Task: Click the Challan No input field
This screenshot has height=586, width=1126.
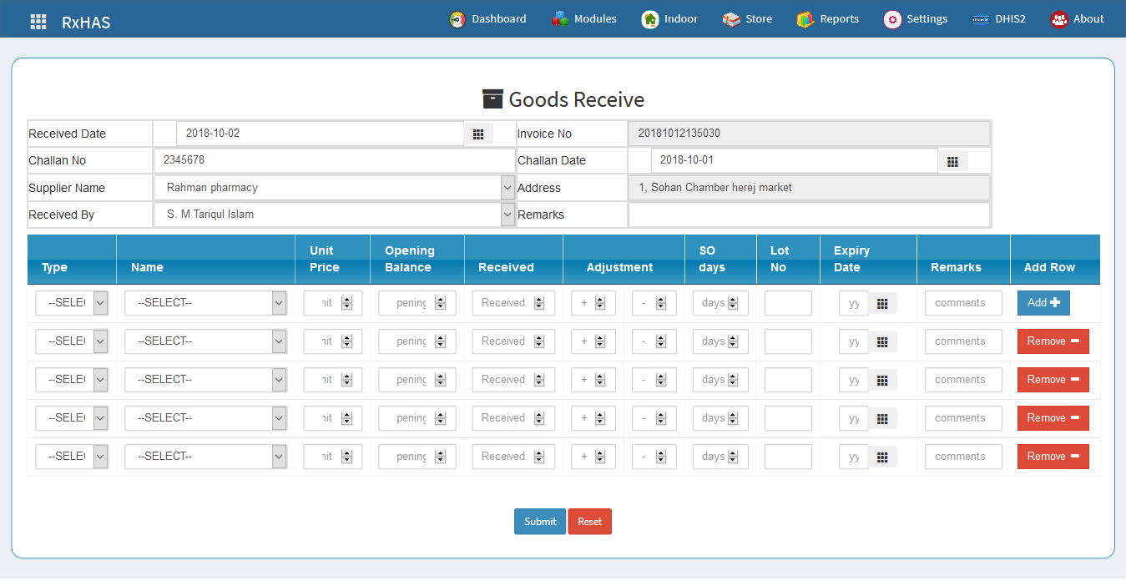Action: [x=334, y=160]
